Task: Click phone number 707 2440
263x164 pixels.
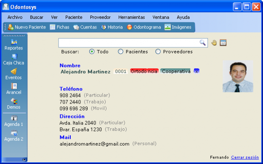Action: pyautogui.click(x=70, y=102)
